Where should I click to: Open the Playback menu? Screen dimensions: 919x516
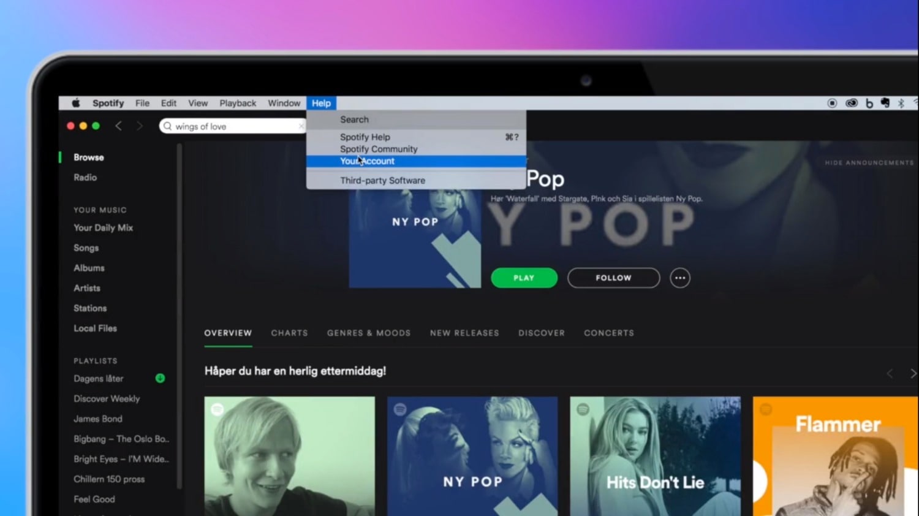coord(238,103)
